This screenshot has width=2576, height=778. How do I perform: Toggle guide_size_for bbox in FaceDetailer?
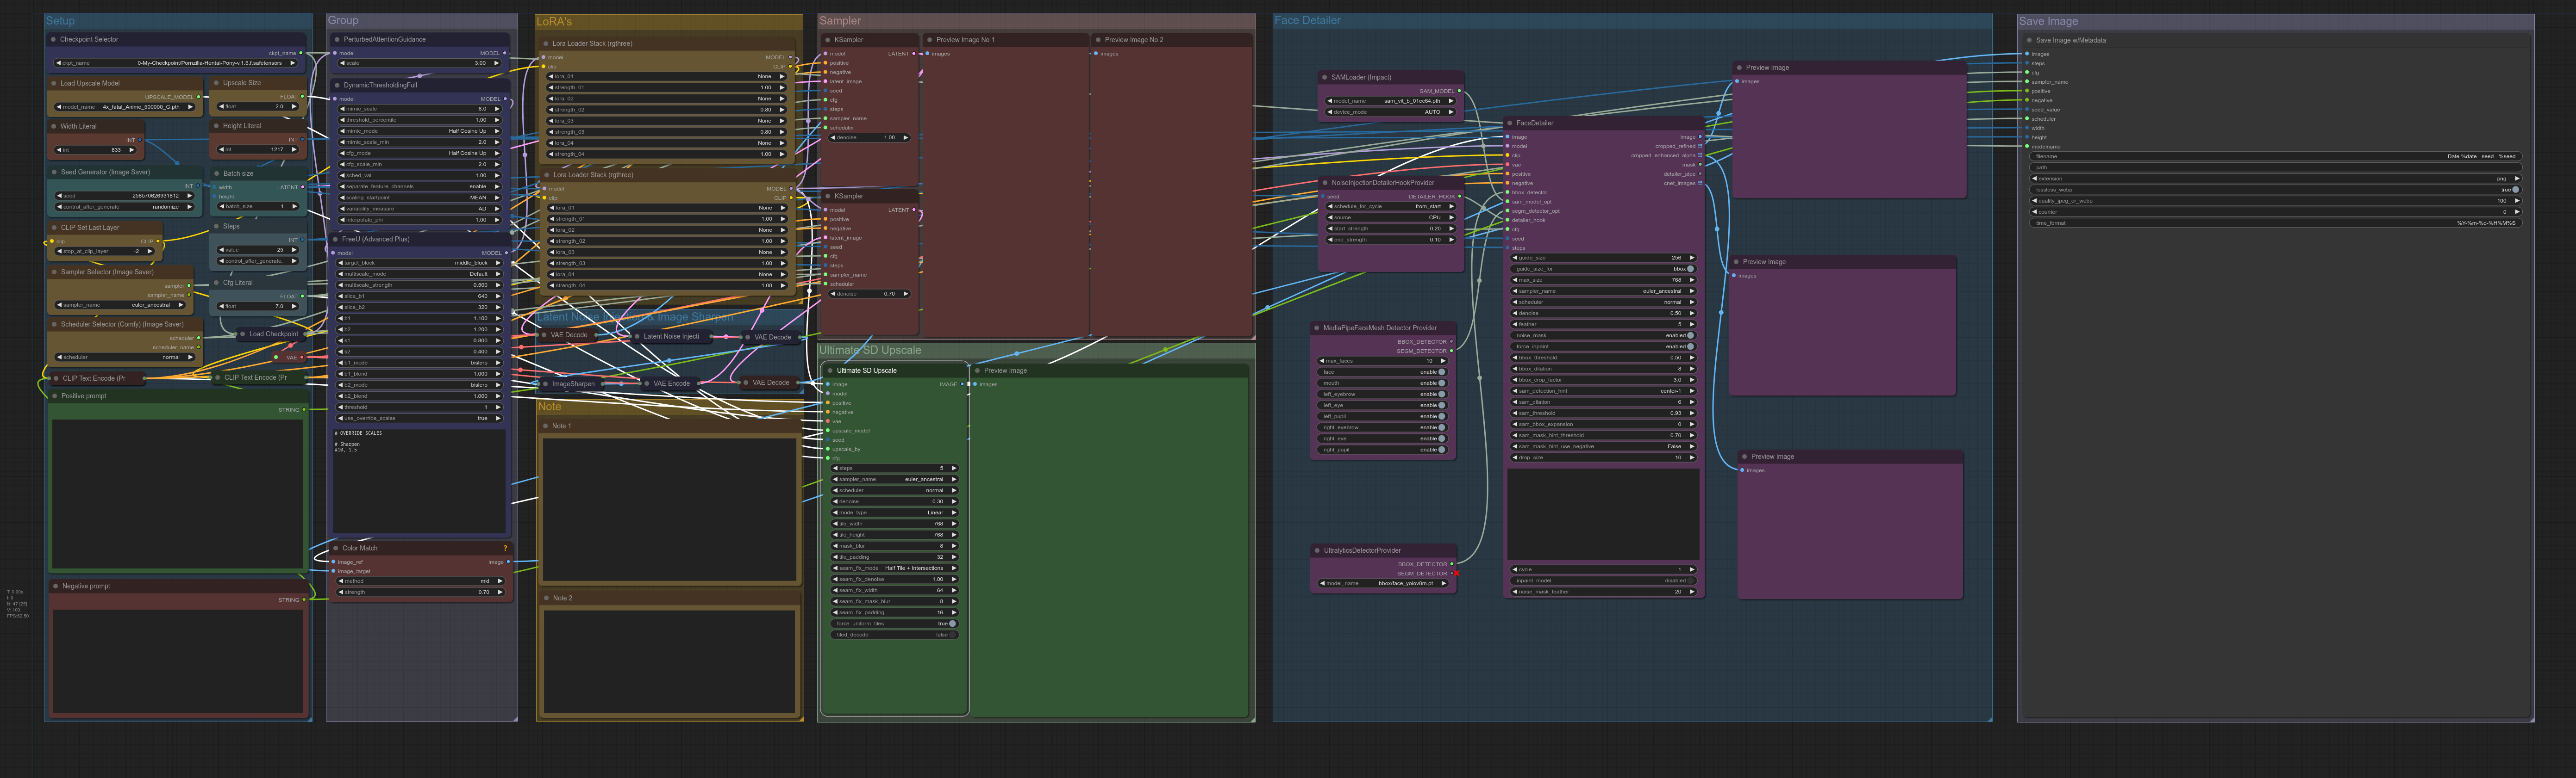pyautogui.click(x=1602, y=269)
